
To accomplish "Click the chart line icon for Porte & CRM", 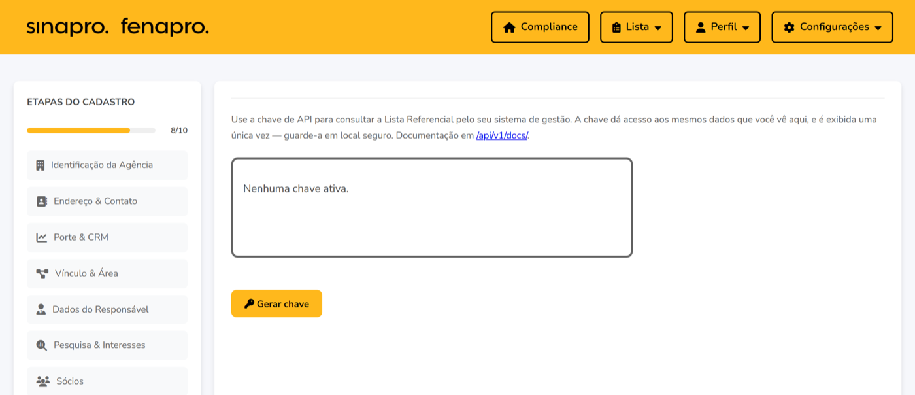I will [42, 237].
